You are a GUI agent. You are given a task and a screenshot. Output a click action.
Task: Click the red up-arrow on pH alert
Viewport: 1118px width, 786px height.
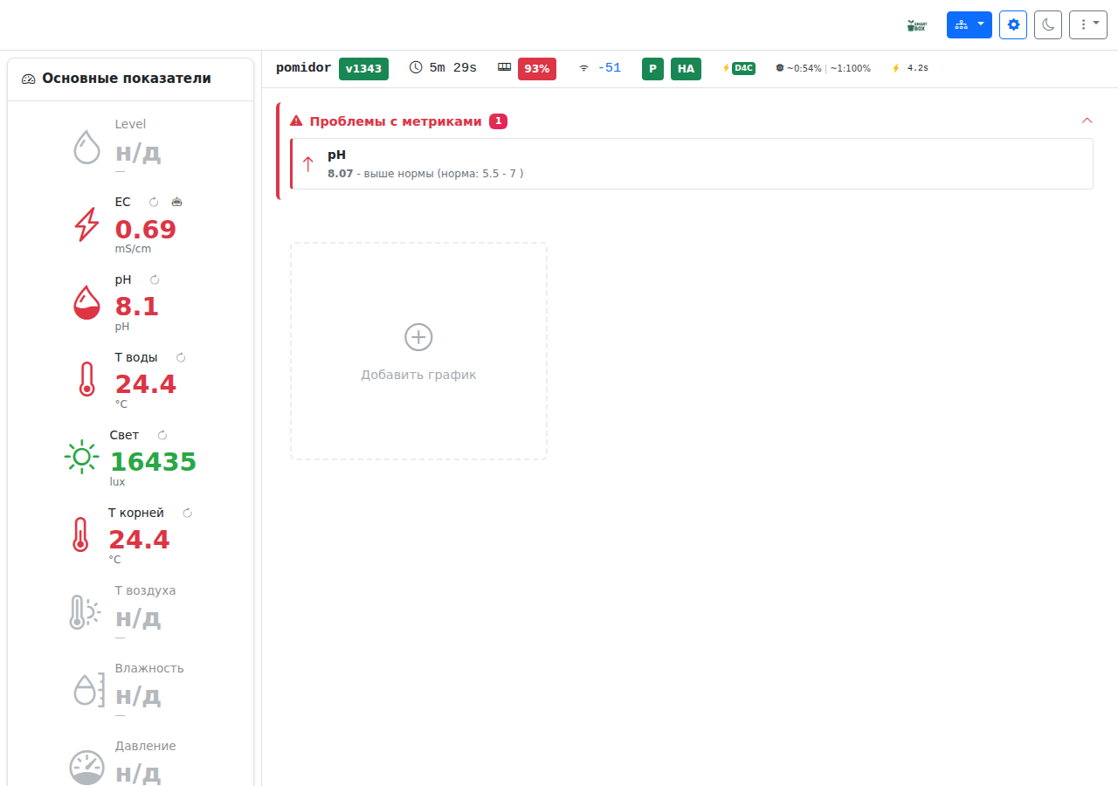(307, 164)
